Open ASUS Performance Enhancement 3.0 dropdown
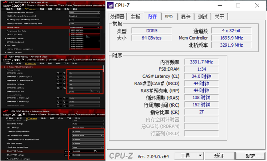The height and width of the screenshot is (161, 267). pos(85,16)
